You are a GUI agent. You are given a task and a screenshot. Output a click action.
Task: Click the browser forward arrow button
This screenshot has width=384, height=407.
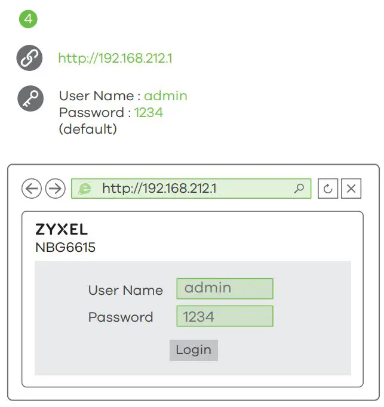pos(55,189)
